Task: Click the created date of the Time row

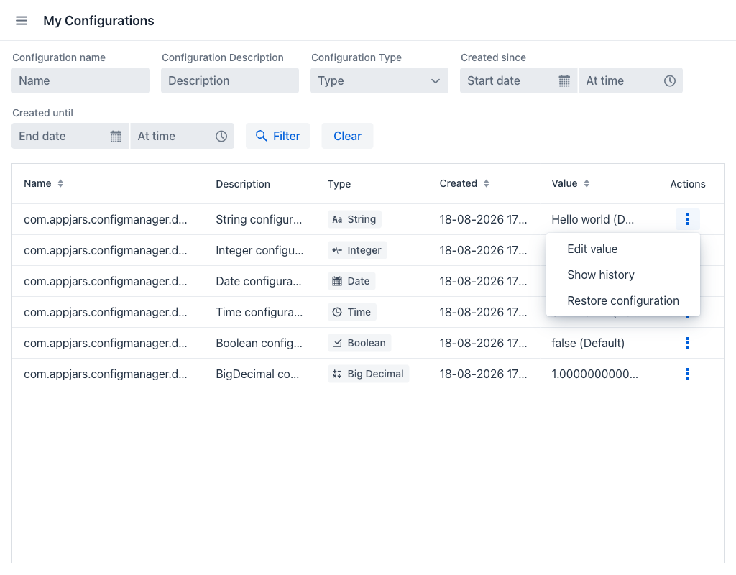Action: [x=483, y=312]
